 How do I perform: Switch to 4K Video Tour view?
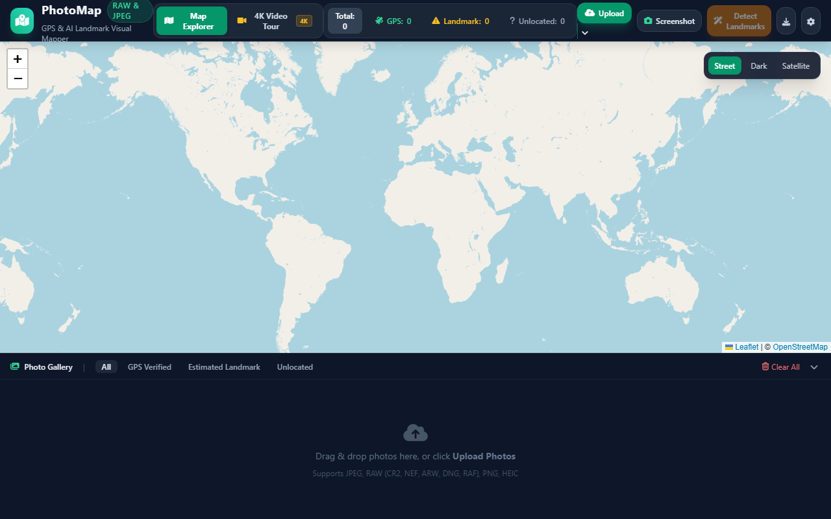(x=275, y=21)
